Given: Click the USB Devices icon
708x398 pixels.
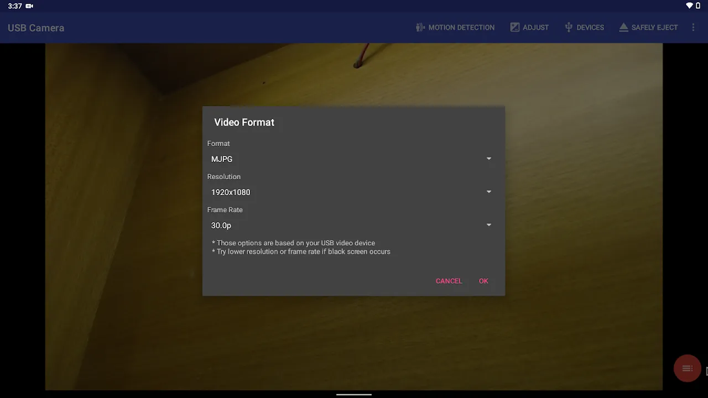Looking at the screenshot, I should tap(569, 27).
